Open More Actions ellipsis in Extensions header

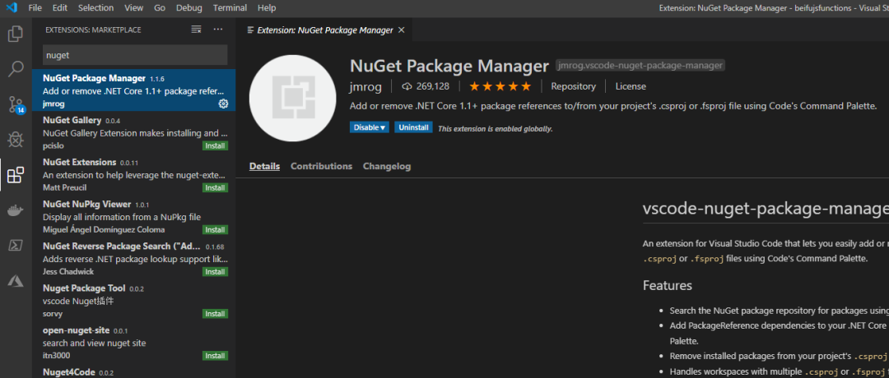pos(218,30)
